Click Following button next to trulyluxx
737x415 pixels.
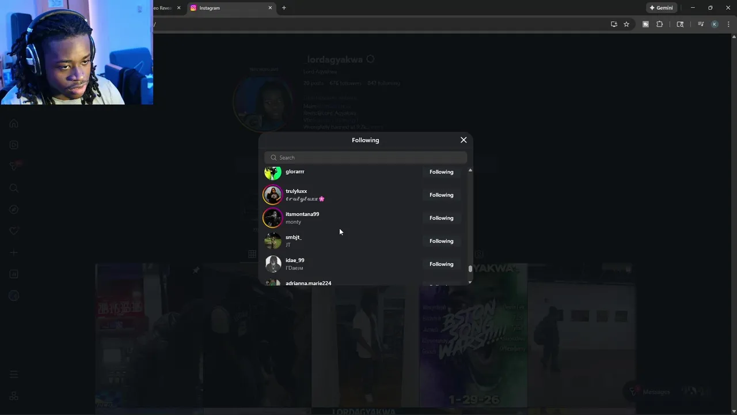[442, 195]
